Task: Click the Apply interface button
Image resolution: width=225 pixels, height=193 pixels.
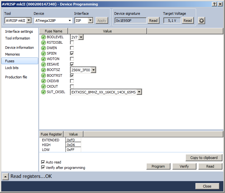Action: (102, 21)
